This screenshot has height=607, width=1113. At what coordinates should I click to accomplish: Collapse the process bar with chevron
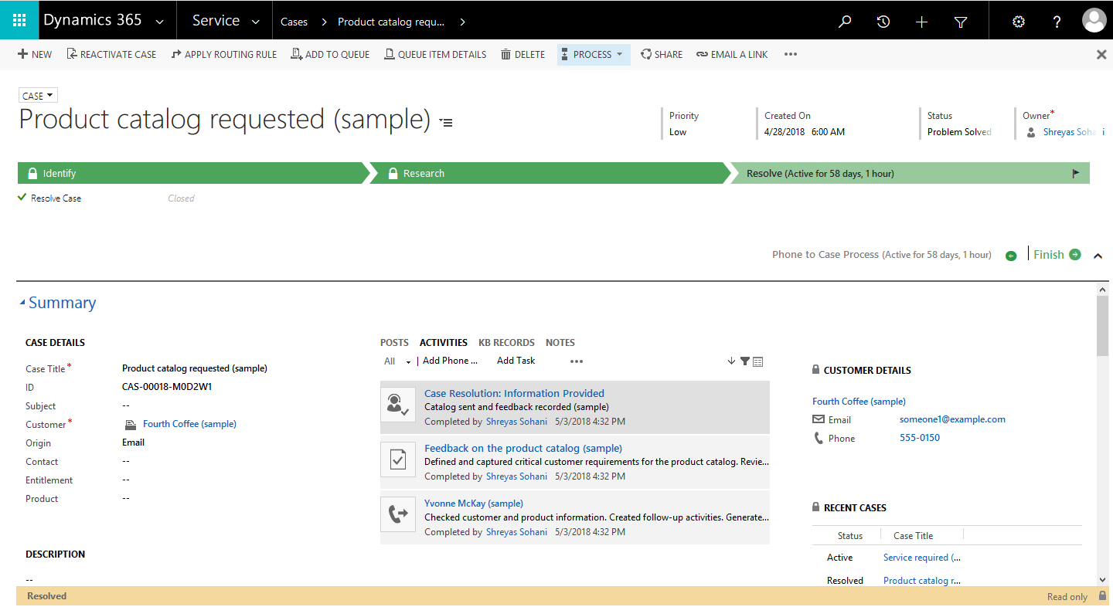tap(1098, 256)
